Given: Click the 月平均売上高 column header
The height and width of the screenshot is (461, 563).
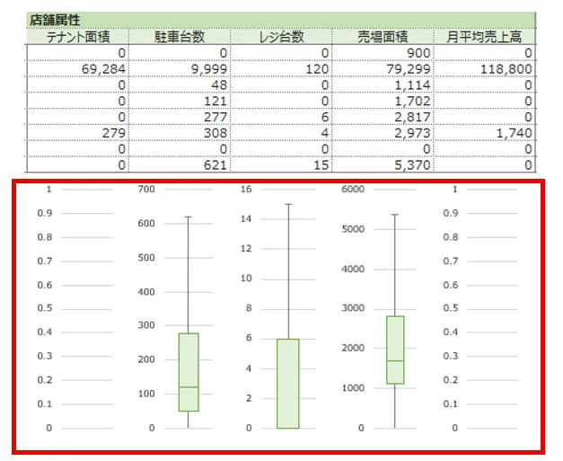Looking at the screenshot, I should pos(485,37).
